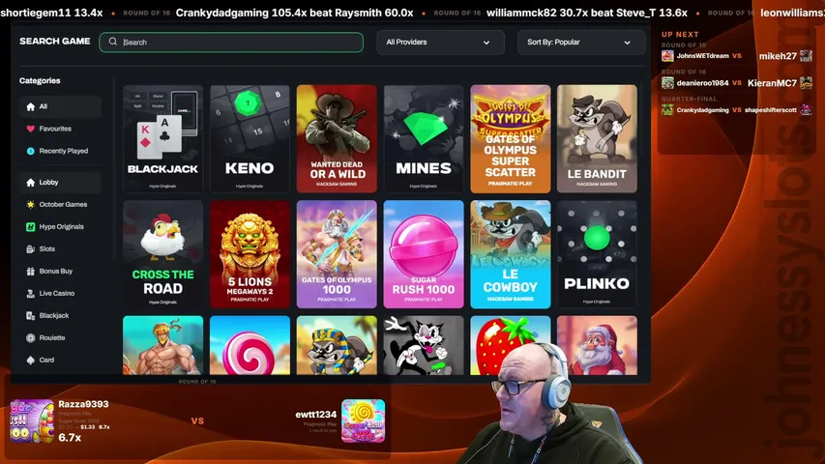This screenshot has height=464, width=825.
Task: Click the ewtt1234 player name
Action: tap(315, 415)
